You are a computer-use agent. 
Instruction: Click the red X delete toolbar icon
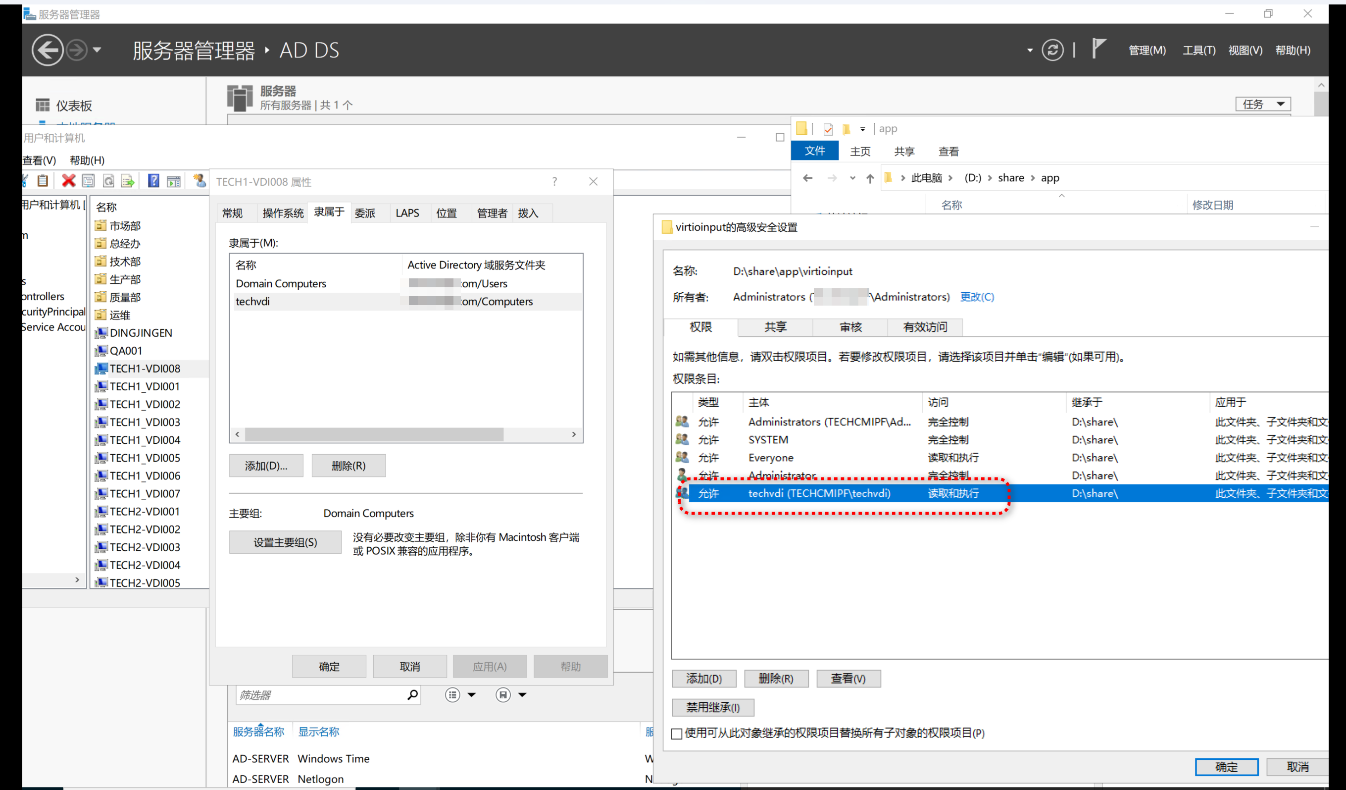[68, 181]
